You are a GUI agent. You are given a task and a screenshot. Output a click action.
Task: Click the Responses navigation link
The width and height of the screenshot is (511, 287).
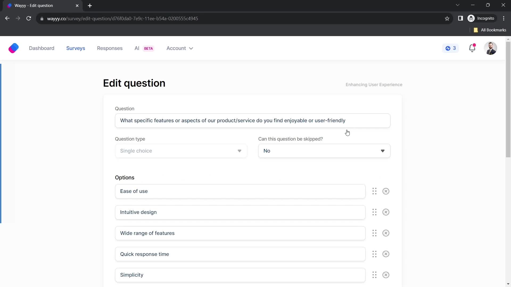point(110,48)
